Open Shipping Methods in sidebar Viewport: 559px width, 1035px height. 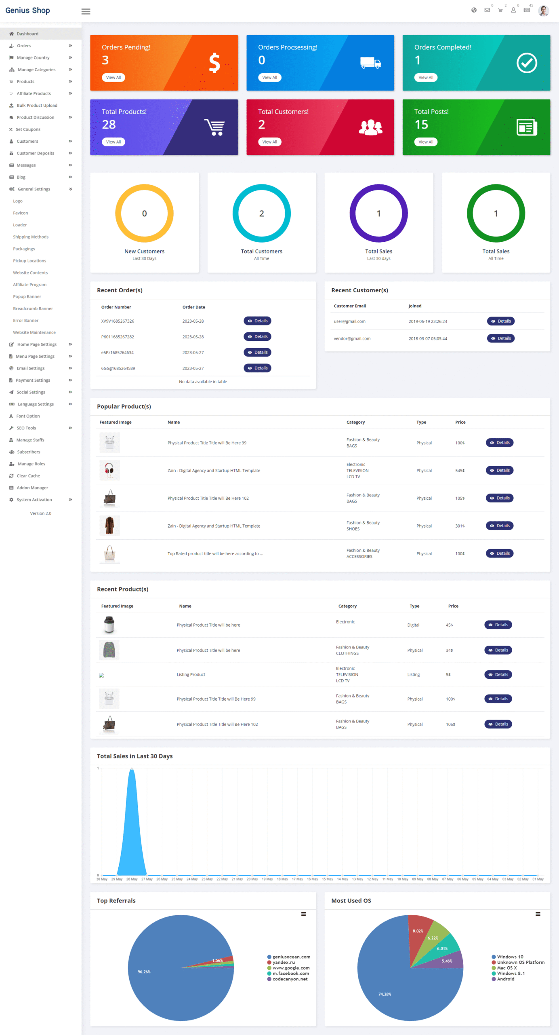[31, 237]
